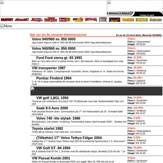Open the Saab 9-5 Aero 2000 listing
Viewport: 163px width, 163px height.
click(x=52, y=108)
